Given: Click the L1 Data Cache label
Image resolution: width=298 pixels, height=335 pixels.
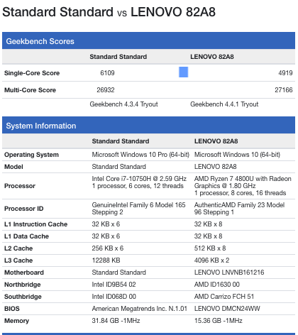Looking at the screenshot, I should [x=26, y=236].
